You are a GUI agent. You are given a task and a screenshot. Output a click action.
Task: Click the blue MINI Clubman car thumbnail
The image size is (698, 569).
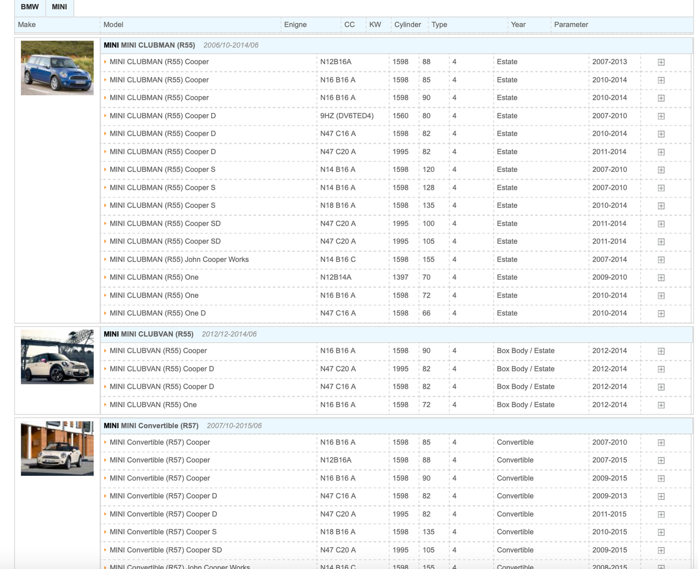[57, 68]
